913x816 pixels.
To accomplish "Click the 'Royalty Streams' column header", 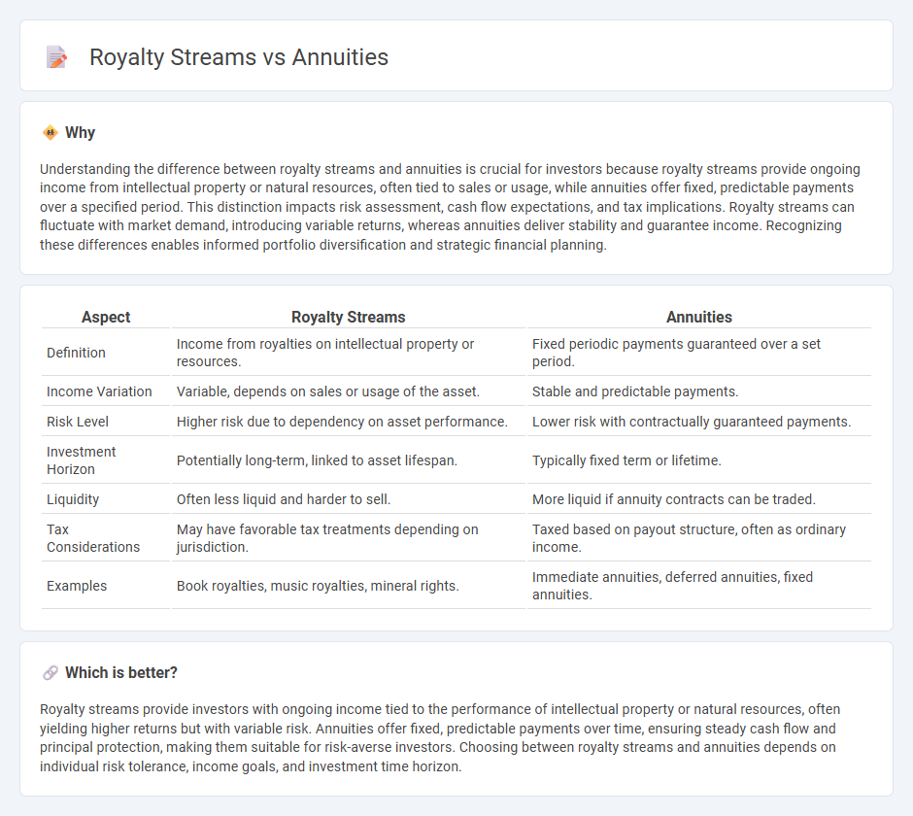I will click(x=348, y=317).
